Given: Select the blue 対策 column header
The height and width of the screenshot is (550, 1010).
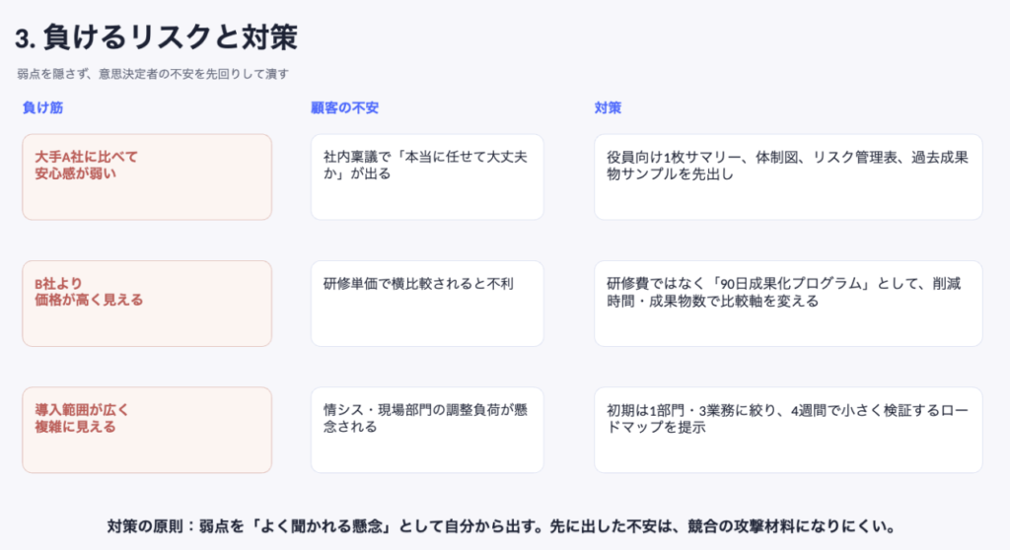Looking at the screenshot, I should (x=608, y=107).
